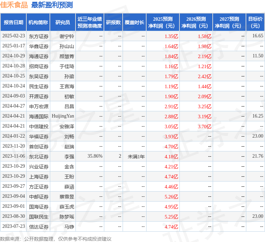Click analyst name 谢宁铃
This screenshot has height=242, width=265.
click(67, 36)
